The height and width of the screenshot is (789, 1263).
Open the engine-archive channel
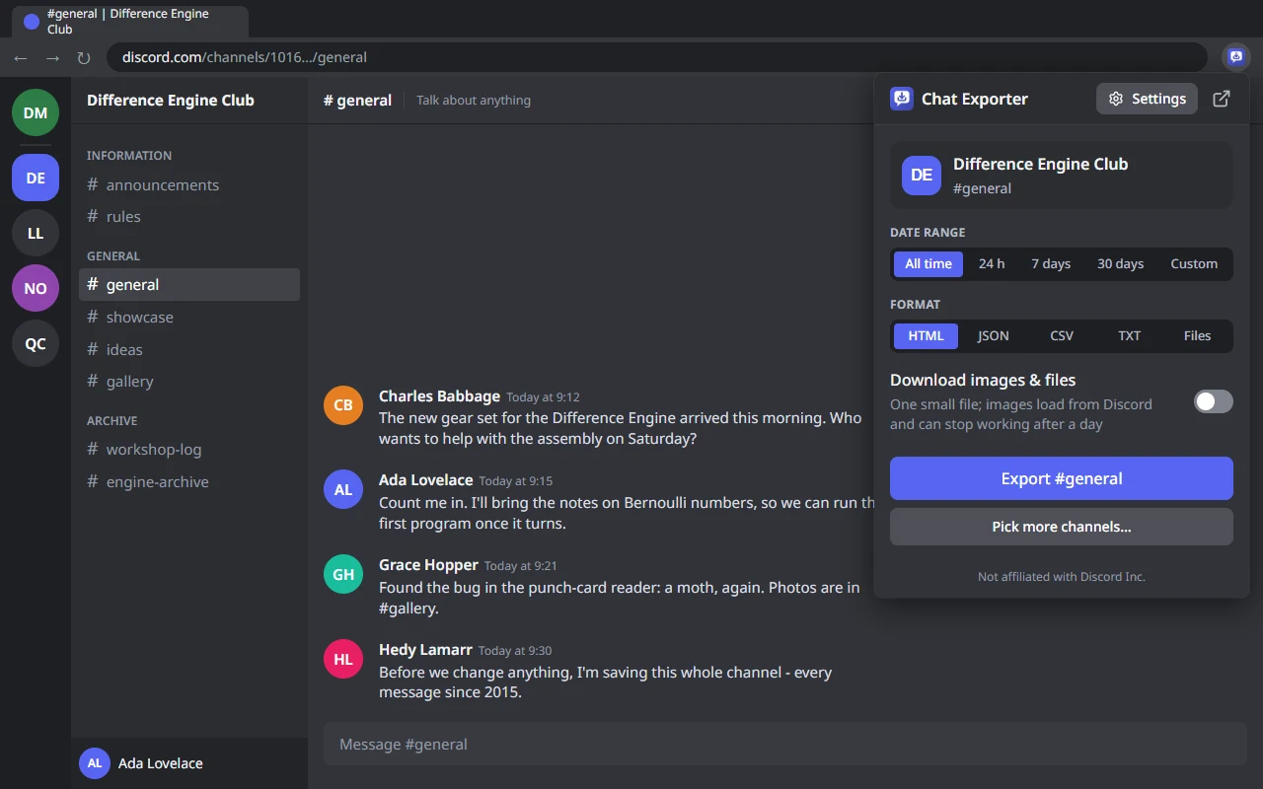[189, 481]
